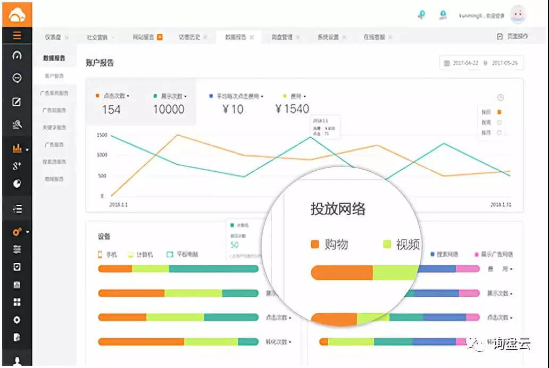
Task: Open 搜索词报告 in the left menu
Action: (x=54, y=162)
